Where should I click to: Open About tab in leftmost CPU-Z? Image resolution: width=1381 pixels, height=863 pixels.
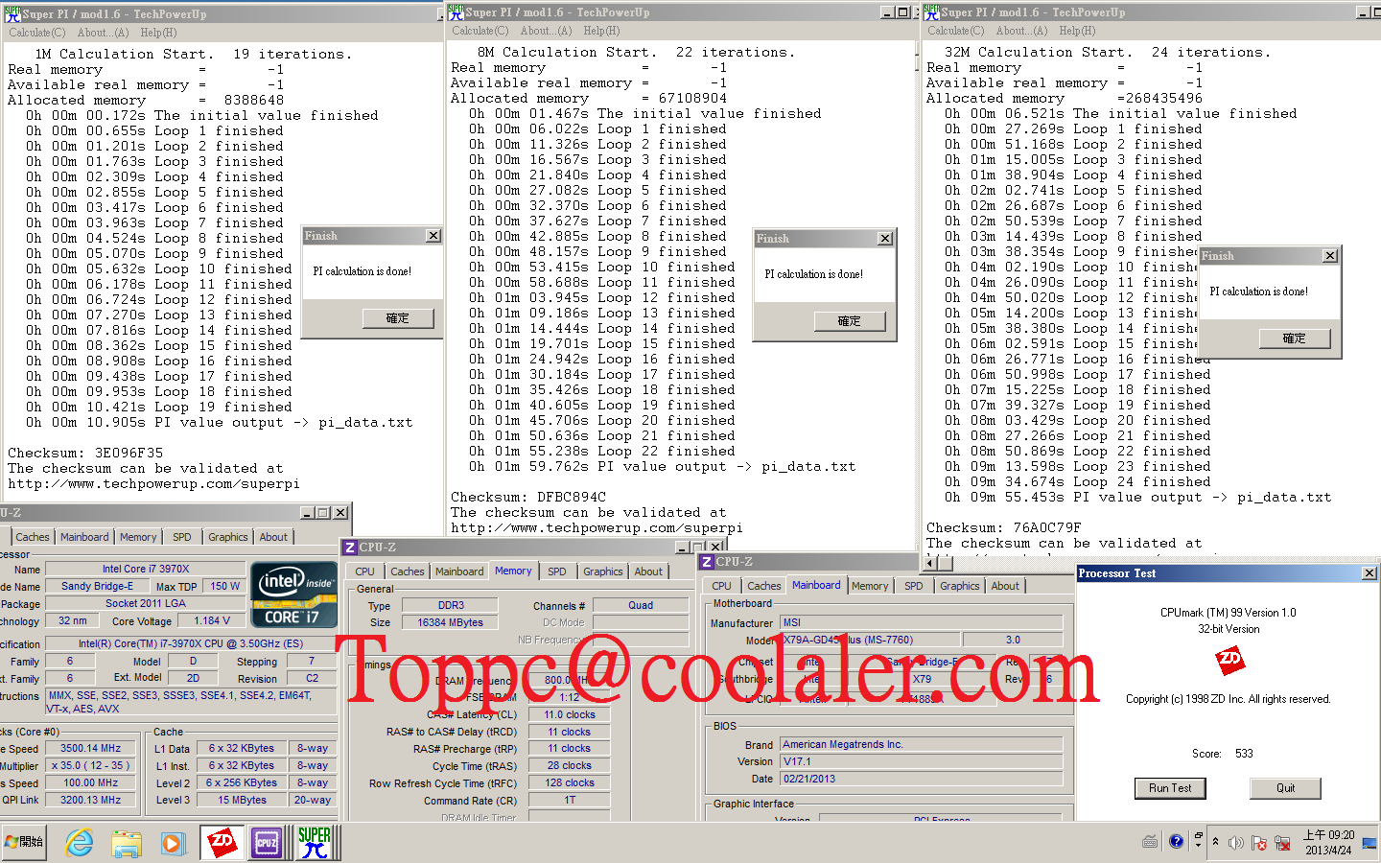[273, 537]
